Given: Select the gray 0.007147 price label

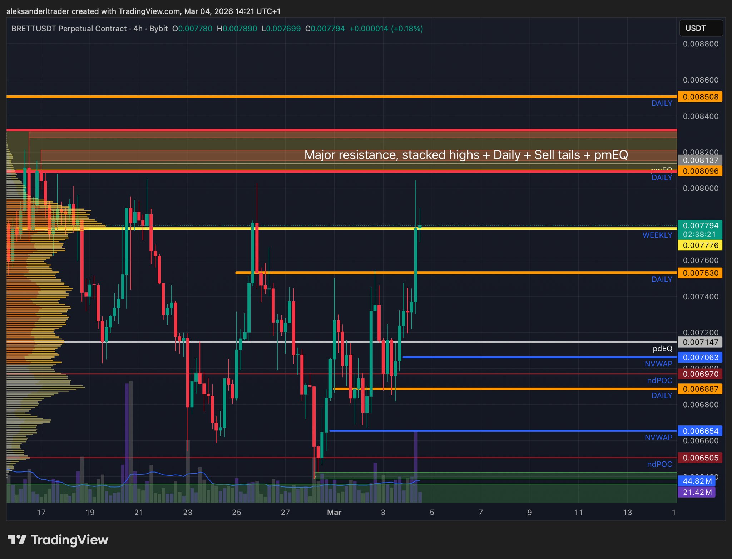Looking at the screenshot, I should tap(700, 342).
